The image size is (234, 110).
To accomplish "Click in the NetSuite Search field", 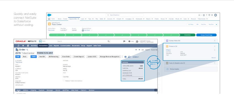I will 84,41.
